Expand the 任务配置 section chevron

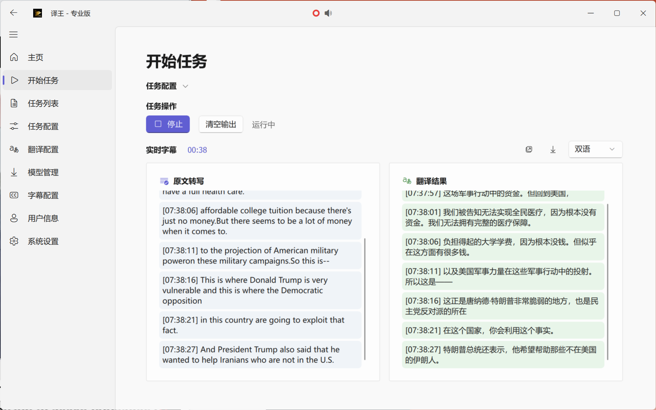click(185, 86)
